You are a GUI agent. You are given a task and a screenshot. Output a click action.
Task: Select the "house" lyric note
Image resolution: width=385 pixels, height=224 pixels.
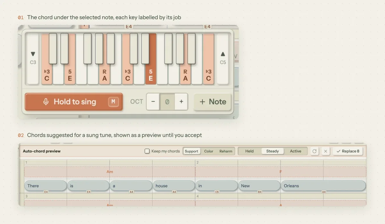[174, 186]
